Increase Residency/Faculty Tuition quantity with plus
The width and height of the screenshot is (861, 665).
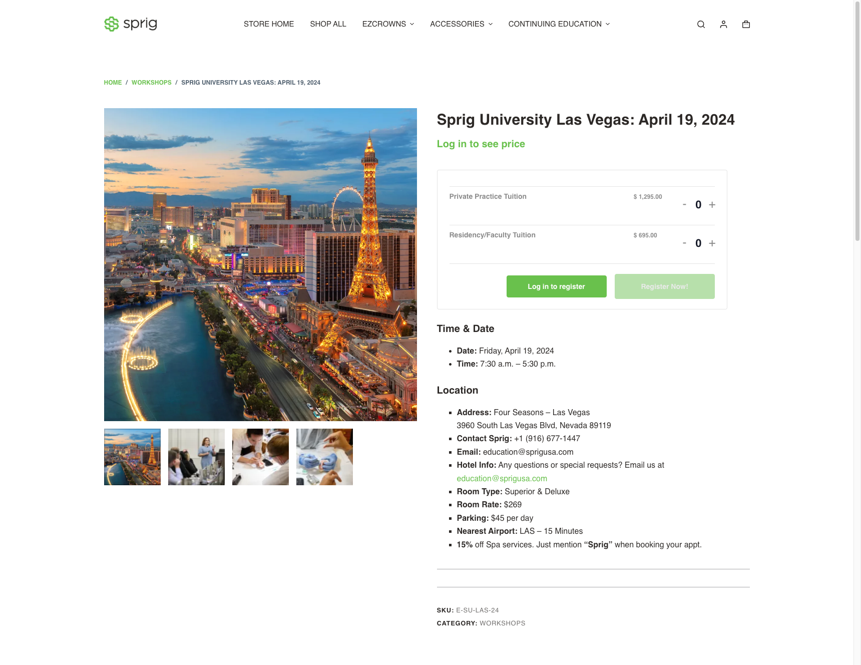(x=712, y=243)
